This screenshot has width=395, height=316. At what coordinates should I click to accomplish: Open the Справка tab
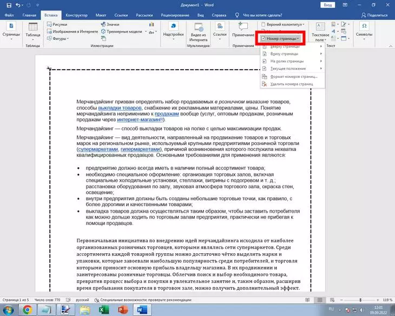[219, 15]
